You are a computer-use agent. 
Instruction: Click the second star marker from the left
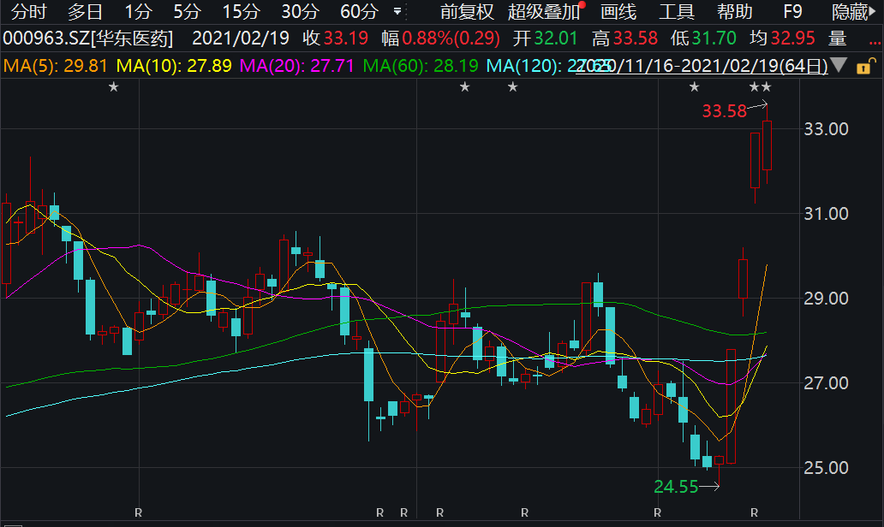click(x=464, y=86)
